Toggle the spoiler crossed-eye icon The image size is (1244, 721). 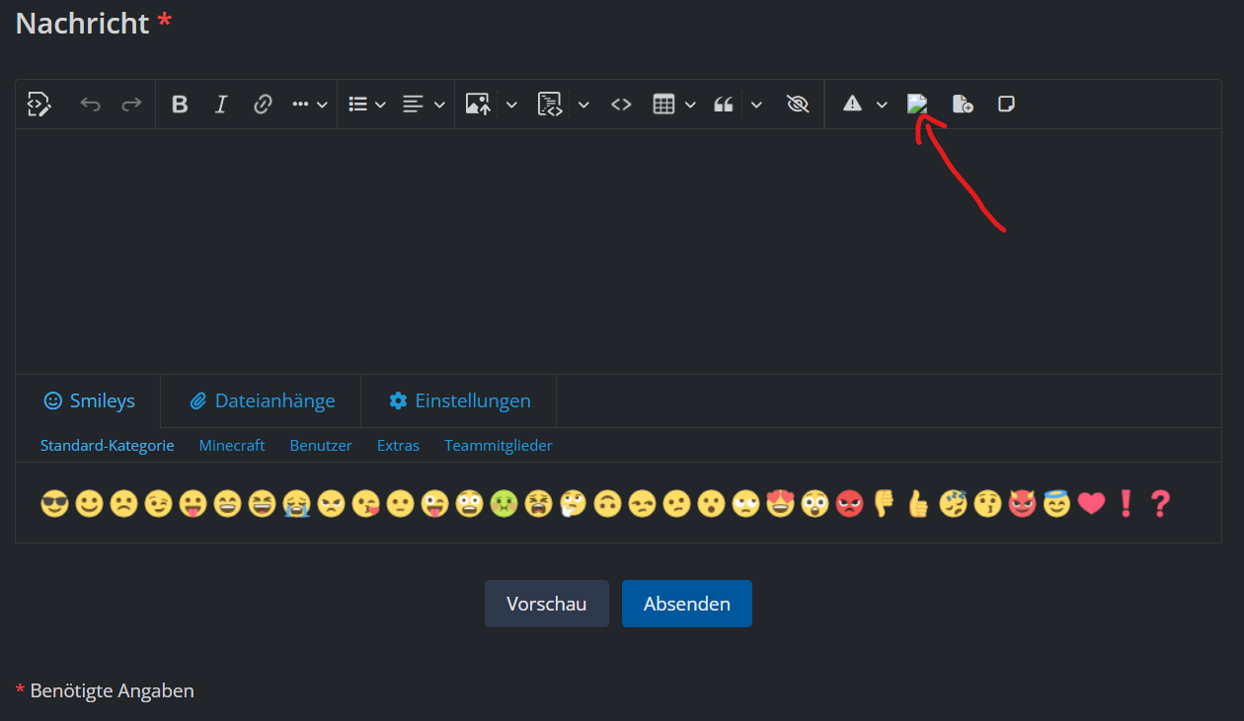click(x=798, y=105)
